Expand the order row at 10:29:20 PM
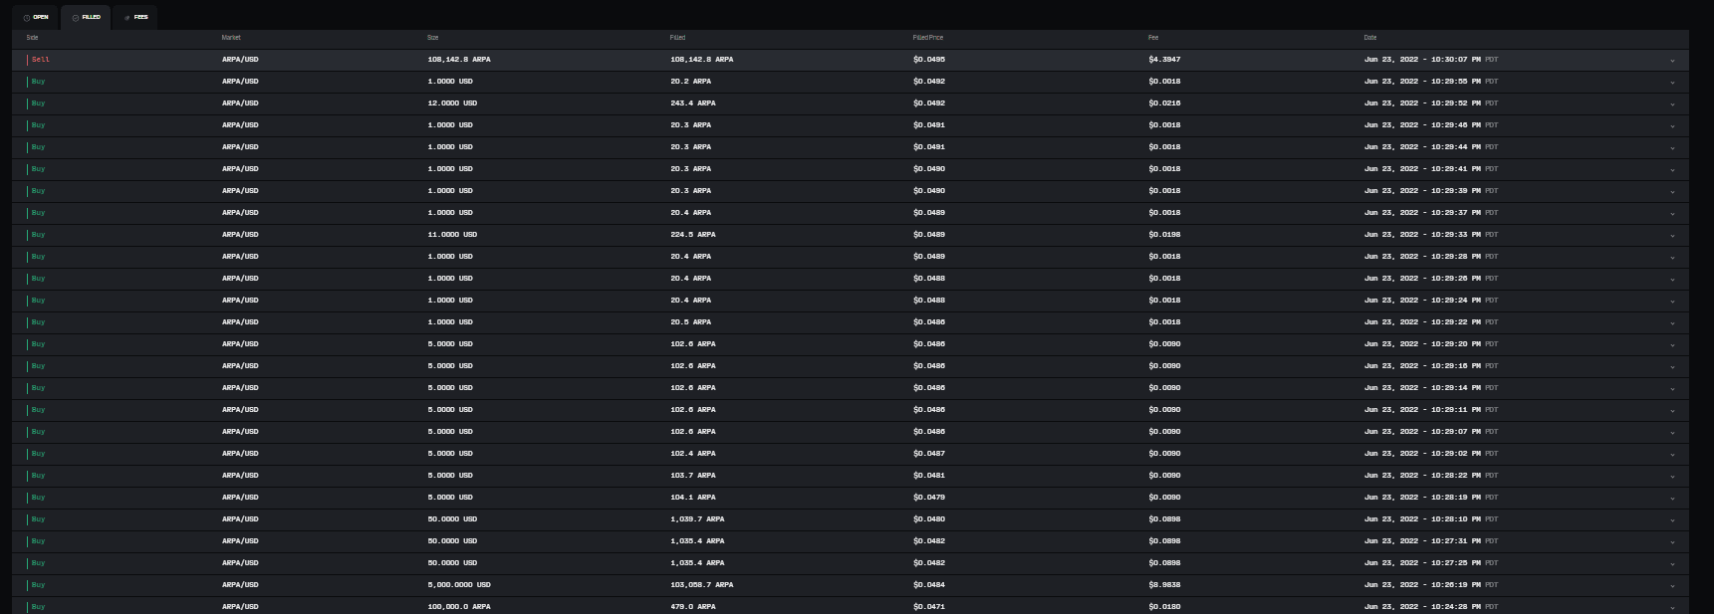Screen dimensions: 1714x614 click(1672, 344)
